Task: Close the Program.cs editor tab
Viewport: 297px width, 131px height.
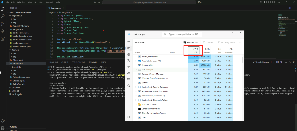Action: coord(64,8)
